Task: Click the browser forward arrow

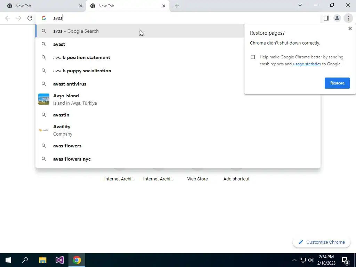Action: click(19, 18)
